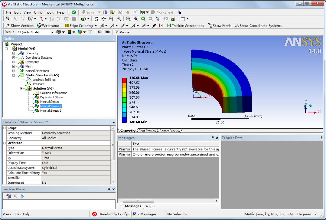
Task: Click the green Previous View icon
Action: (143, 19)
